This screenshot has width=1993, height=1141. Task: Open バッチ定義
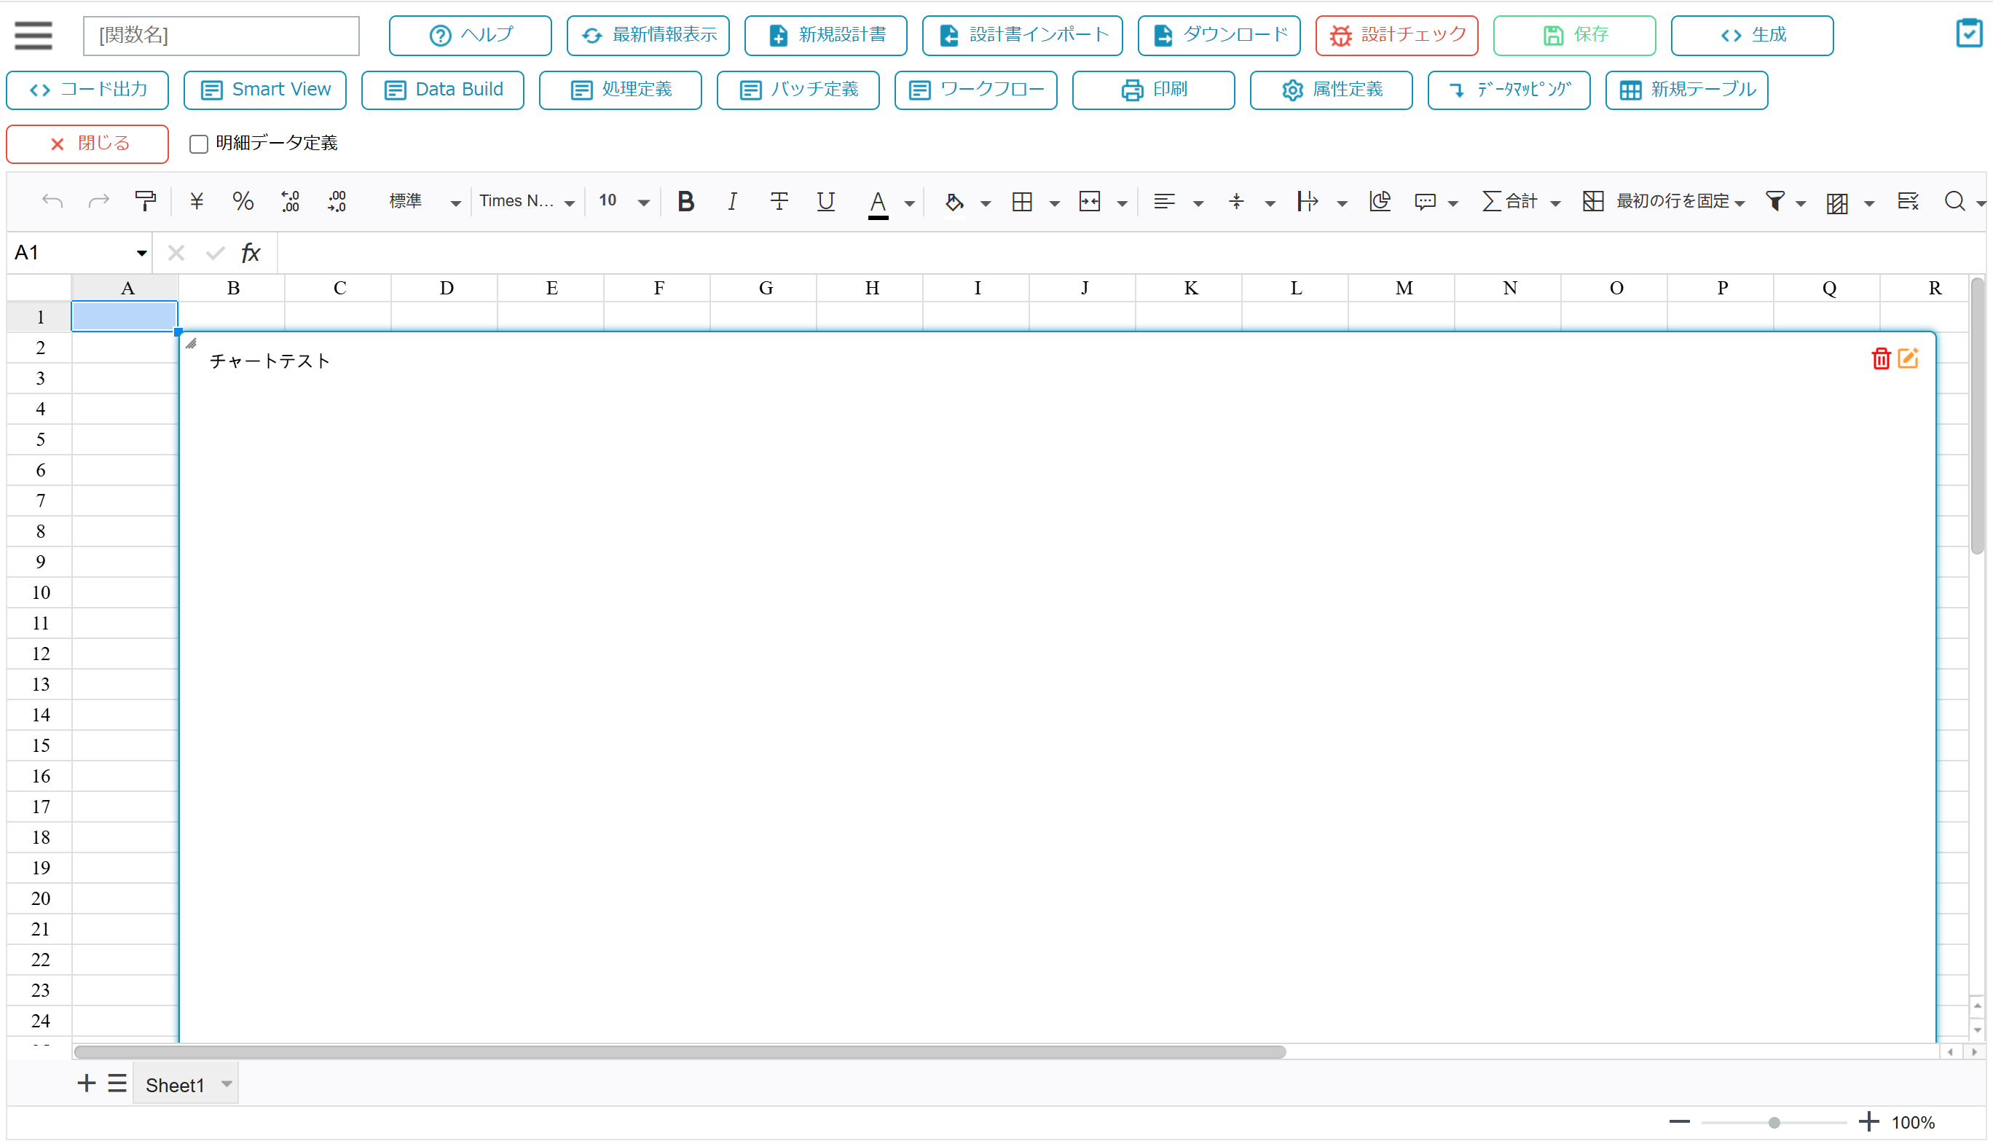tap(798, 90)
